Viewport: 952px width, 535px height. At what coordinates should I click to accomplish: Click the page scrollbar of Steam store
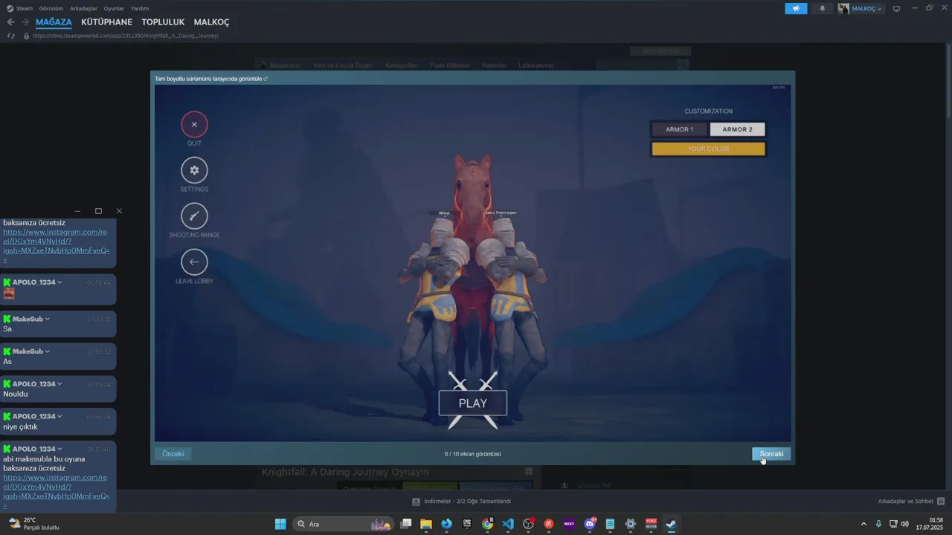pyautogui.click(x=948, y=82)
